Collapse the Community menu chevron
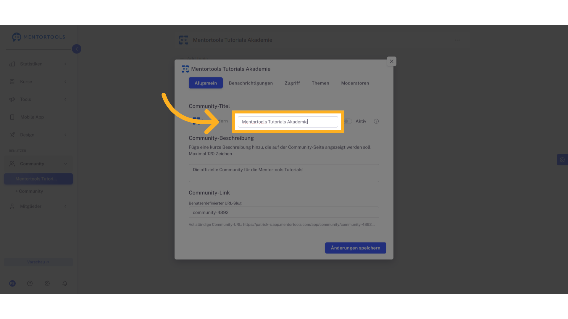This screenshot has width=568, height=319. point(65,164)
